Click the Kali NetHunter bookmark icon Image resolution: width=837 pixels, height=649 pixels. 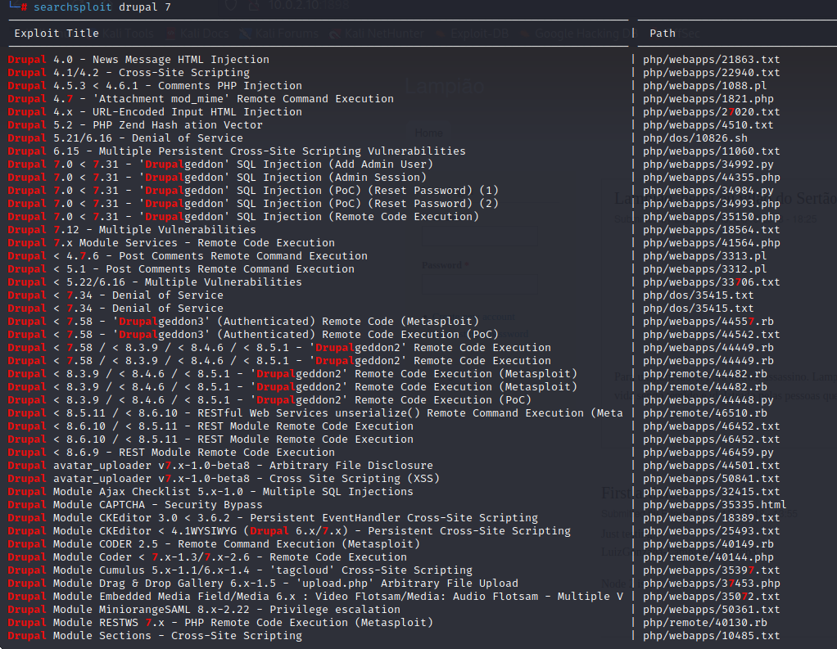point(336,34)
